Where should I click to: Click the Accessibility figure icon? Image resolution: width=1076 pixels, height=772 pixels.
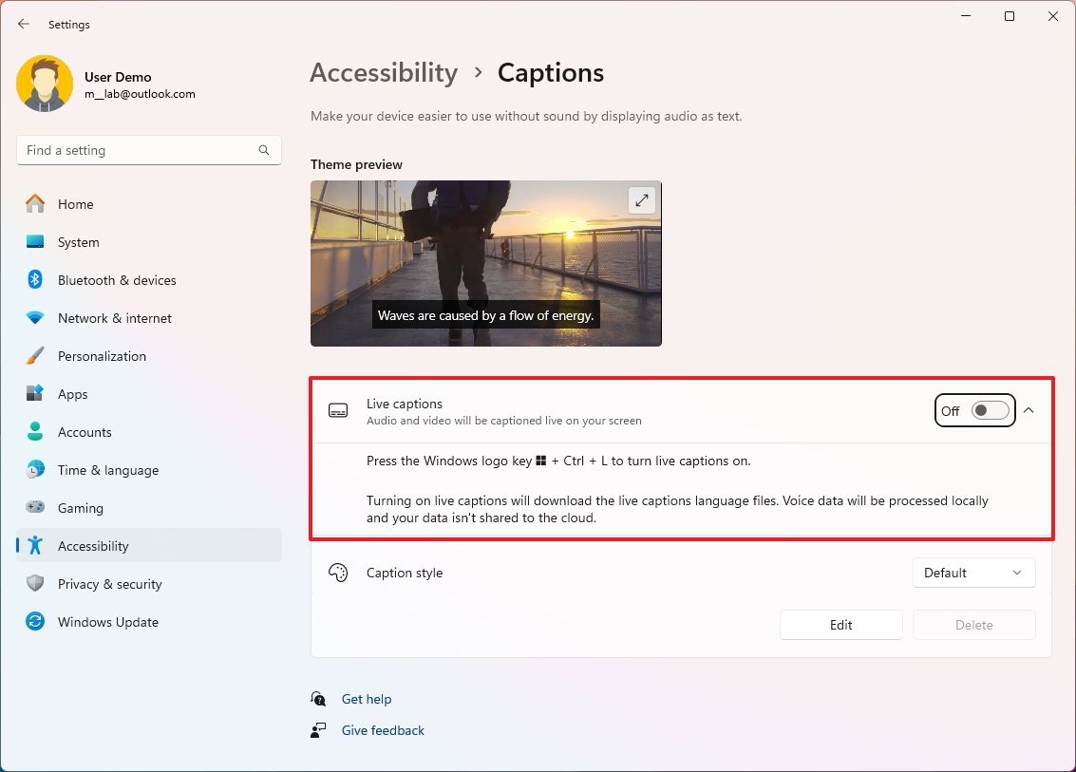point(35,546)
